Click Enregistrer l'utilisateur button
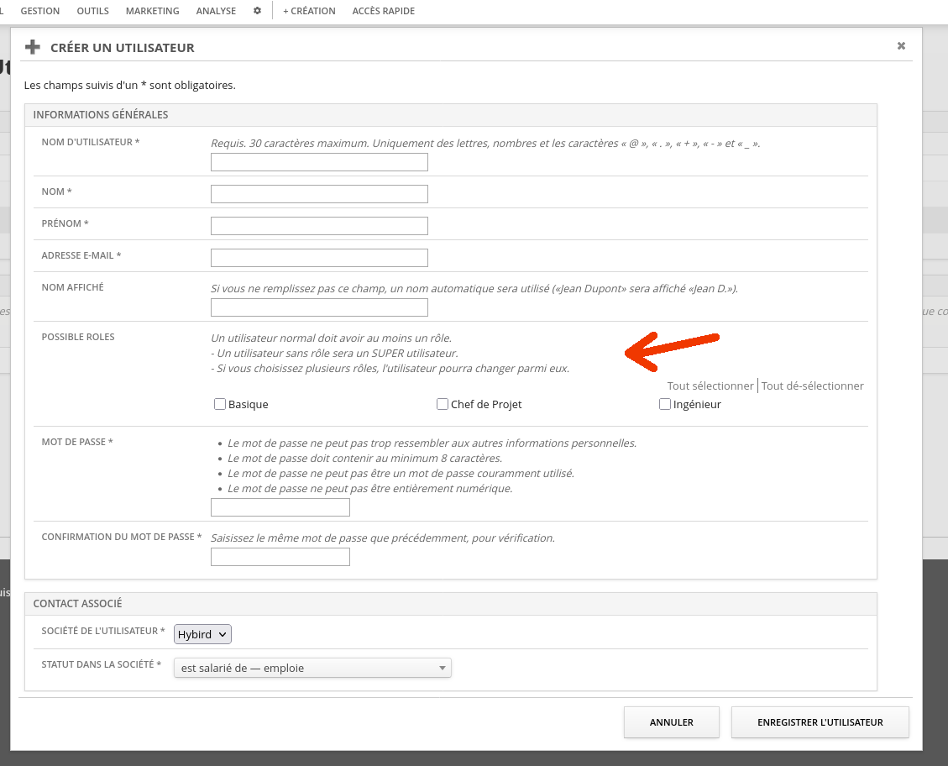The height and width of the screenshot is (766, 948). point(820,722)
